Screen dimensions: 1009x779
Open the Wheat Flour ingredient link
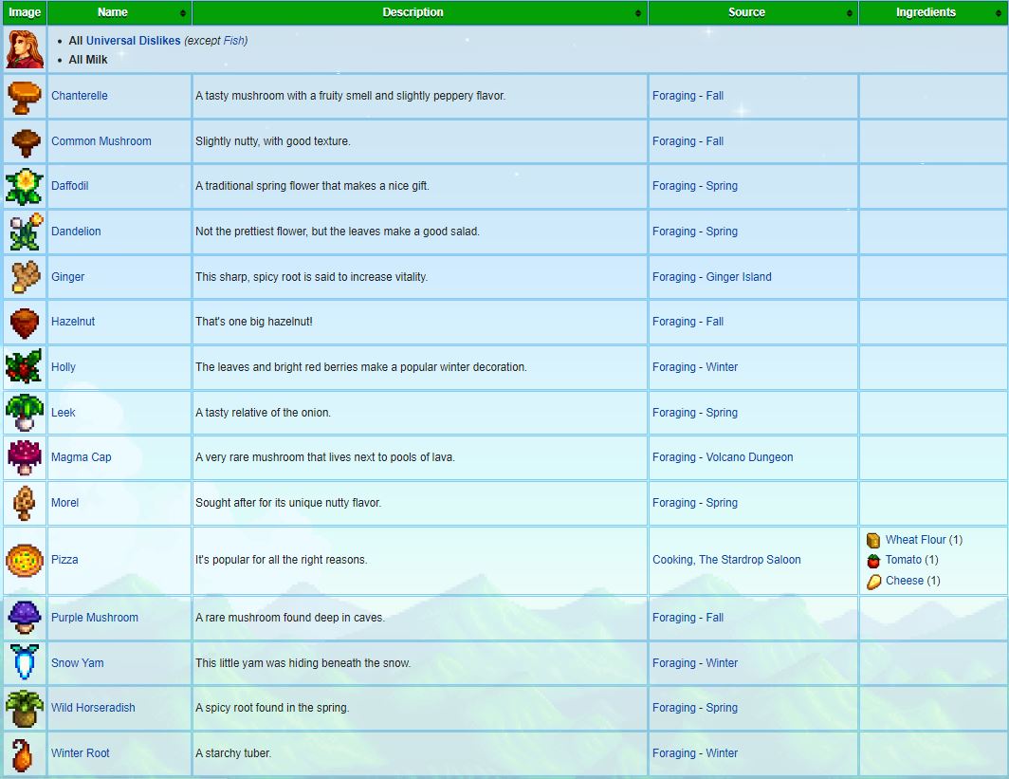click(915, 540)
